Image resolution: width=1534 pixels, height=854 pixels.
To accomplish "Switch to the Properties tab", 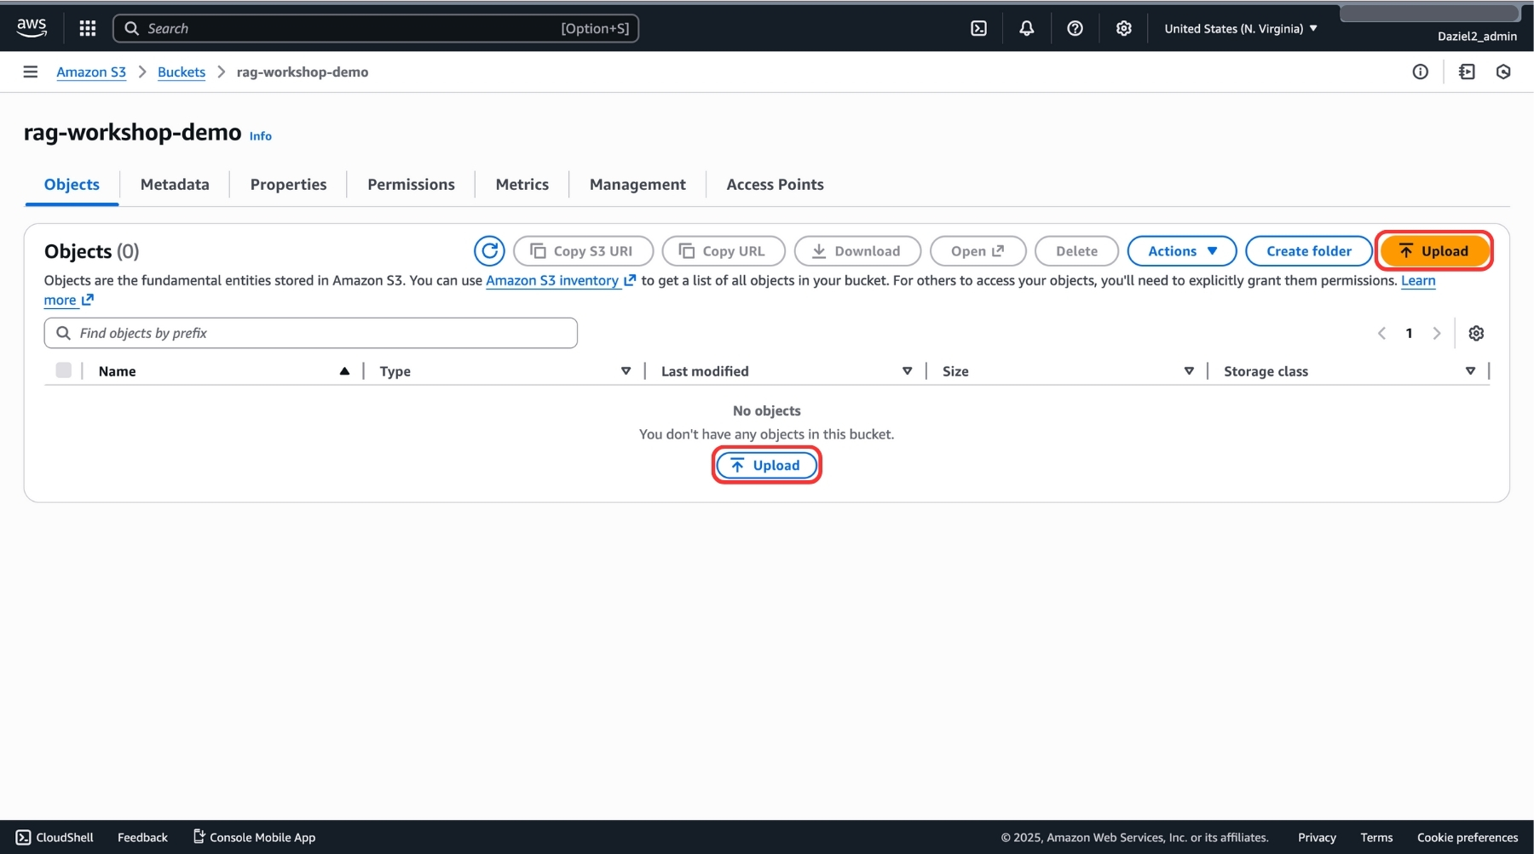I will [288, 185].
